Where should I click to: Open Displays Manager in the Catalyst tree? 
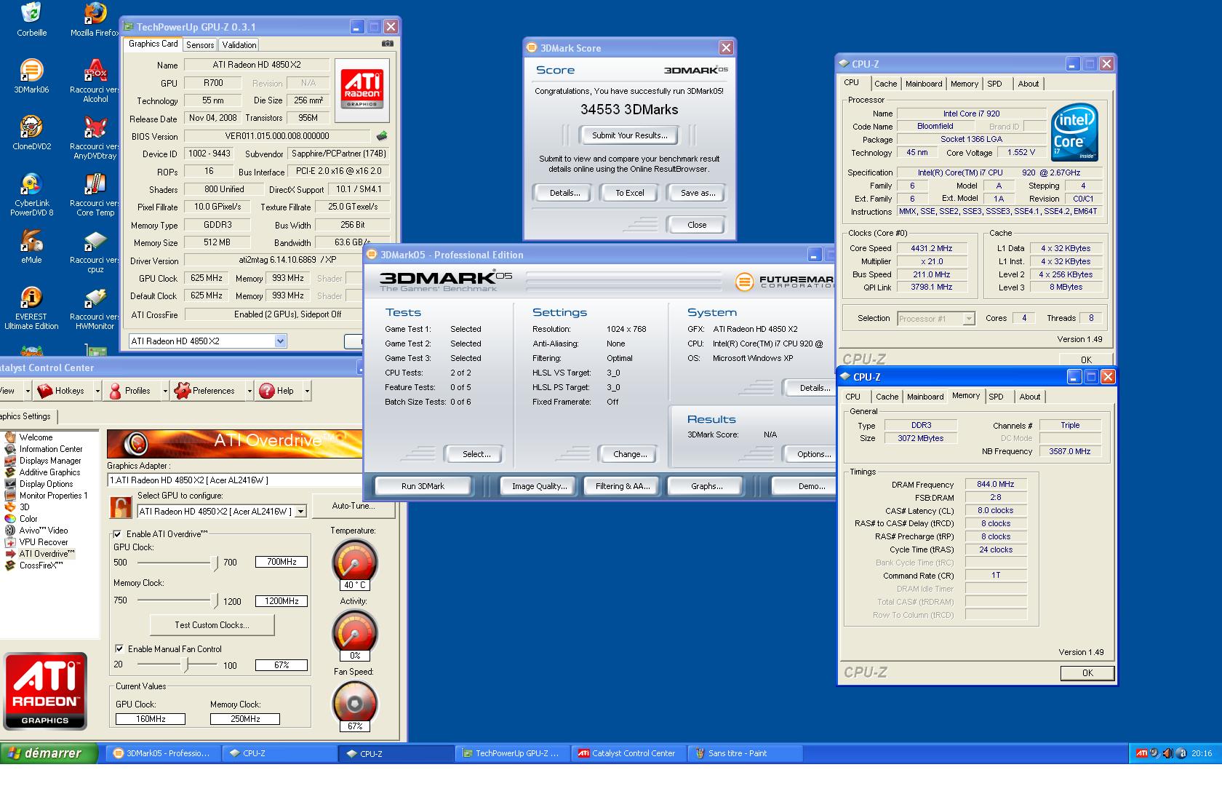click(x=50, y=461)
